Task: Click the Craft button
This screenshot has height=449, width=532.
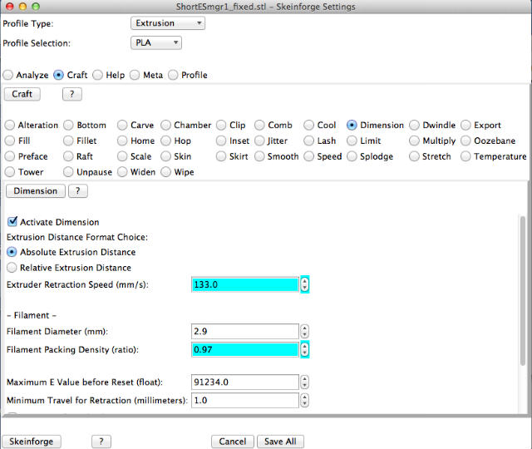Action: pyautogui.click(x=22, y=94)
